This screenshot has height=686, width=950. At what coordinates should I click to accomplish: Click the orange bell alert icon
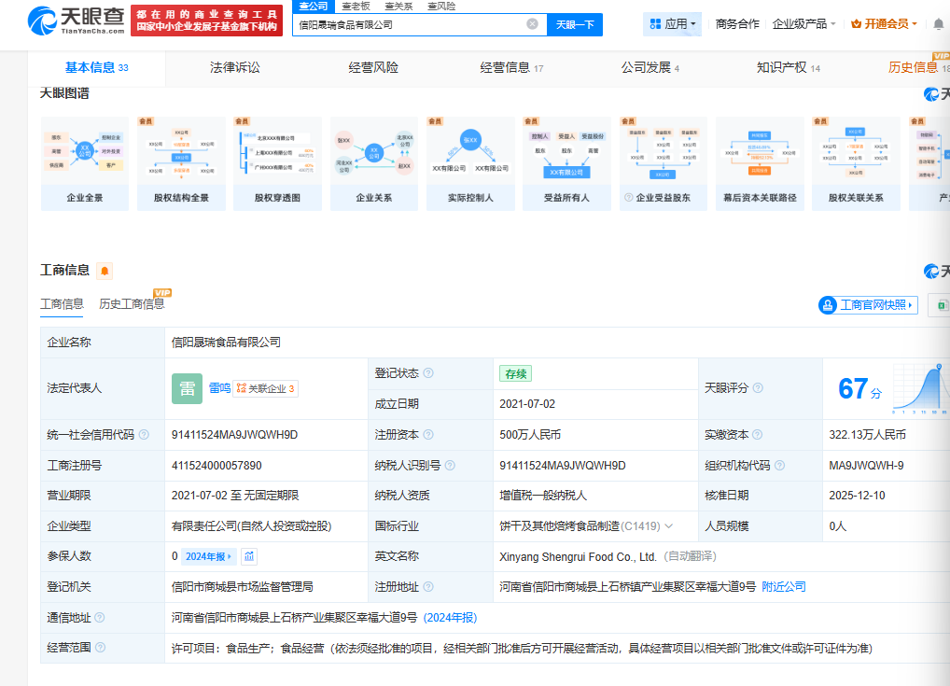click(x=105, y=271)
